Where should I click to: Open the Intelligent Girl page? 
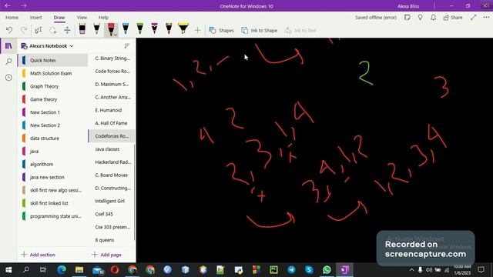pos(112,201)
